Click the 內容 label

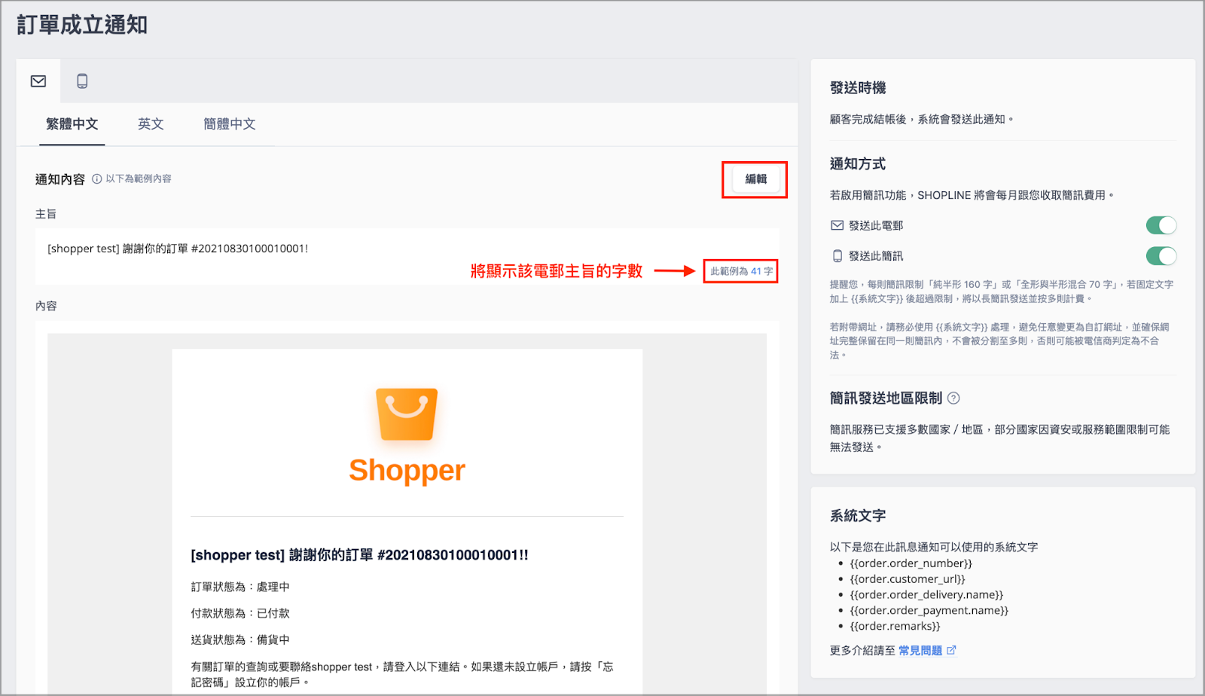[46, 306]
